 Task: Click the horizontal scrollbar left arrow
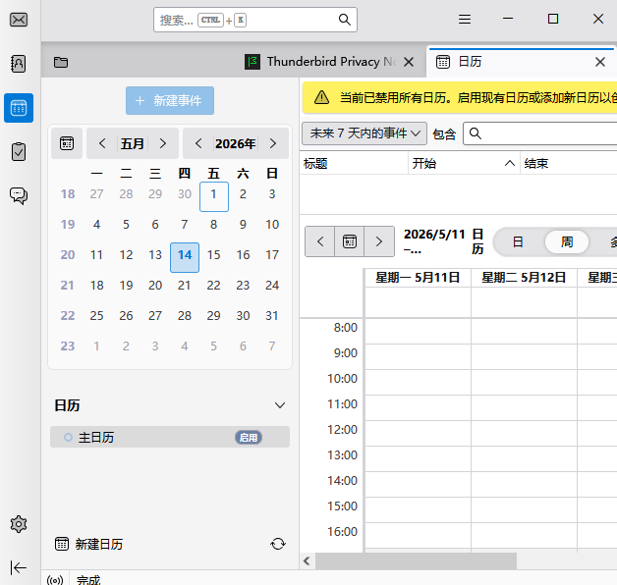click(307, 561)
